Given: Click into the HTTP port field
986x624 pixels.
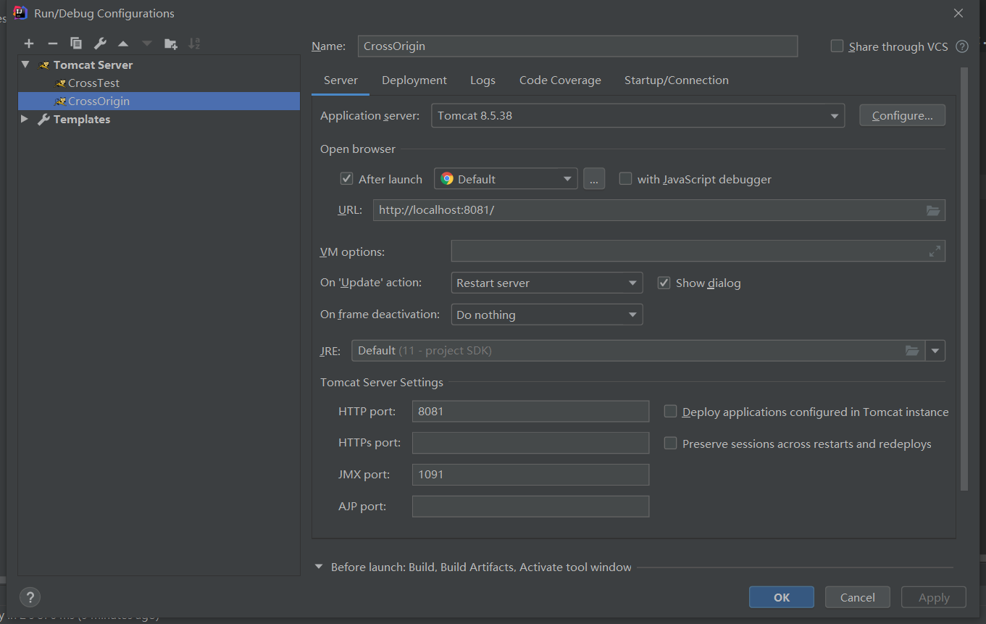Looking at the screenshot, I should (x=530, y=411).
